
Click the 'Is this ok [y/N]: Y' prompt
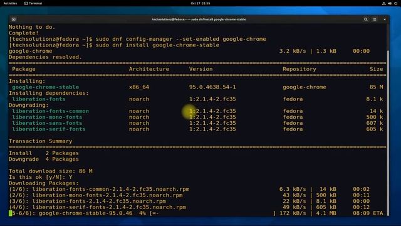tap(40, 177)
